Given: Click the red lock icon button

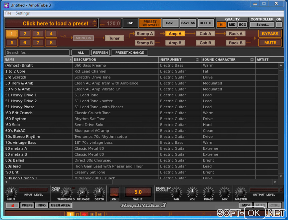Looking at the screenshot, I should click(12, 205).
